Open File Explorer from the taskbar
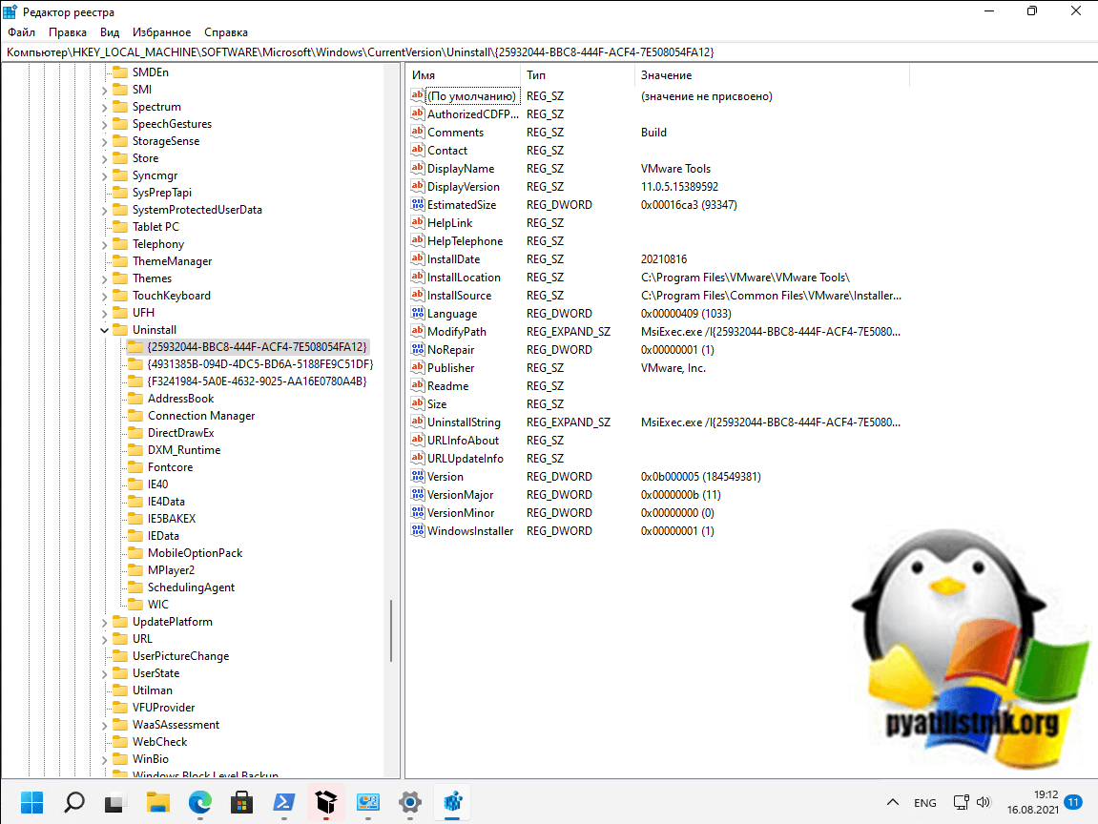Screen dimensions: 1098x824 pyautogui.click(x=156, y=801)
